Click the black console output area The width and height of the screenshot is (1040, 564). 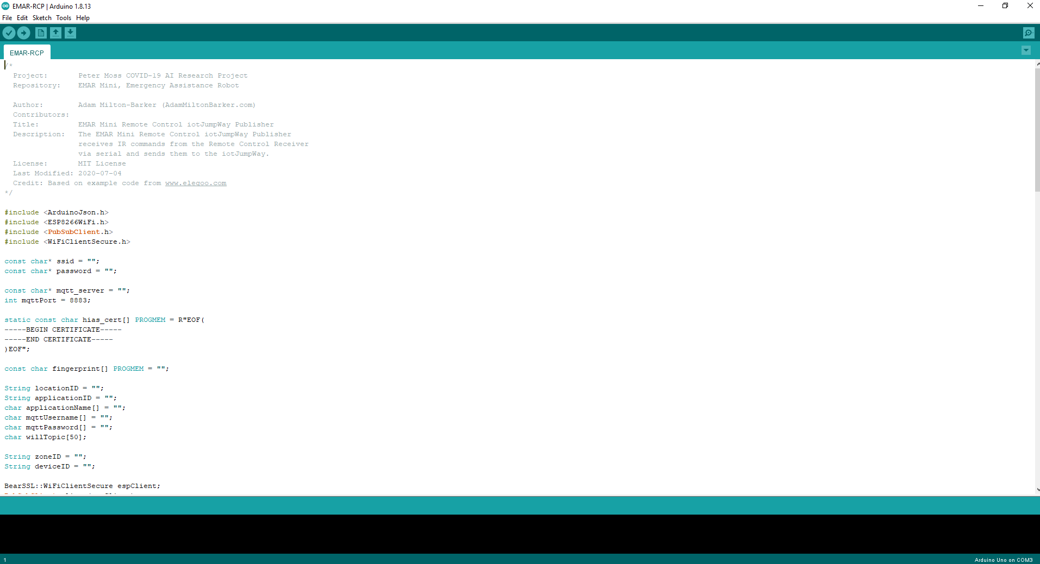[x=520, y=534]
